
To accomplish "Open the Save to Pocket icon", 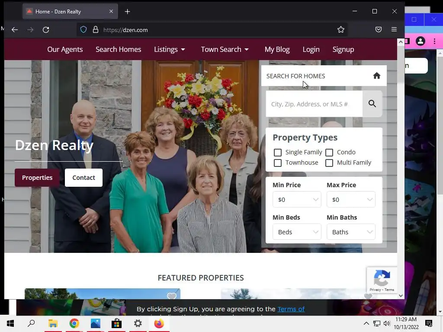I will tap(379, 29).
